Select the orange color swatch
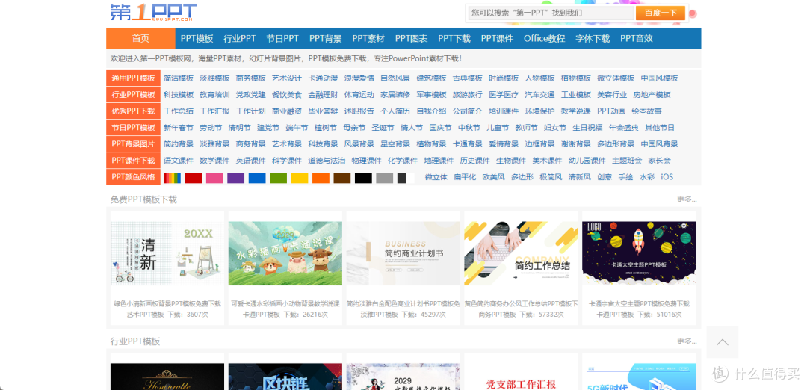Viewport: 807px width, 390px height. pyautogui.click(x=321, y=178)
